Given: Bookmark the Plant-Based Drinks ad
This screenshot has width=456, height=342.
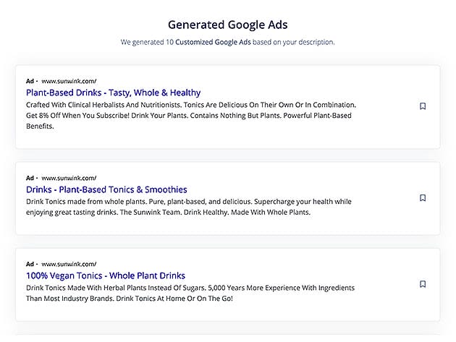Looking at the screenshot, I should point(423,106).
